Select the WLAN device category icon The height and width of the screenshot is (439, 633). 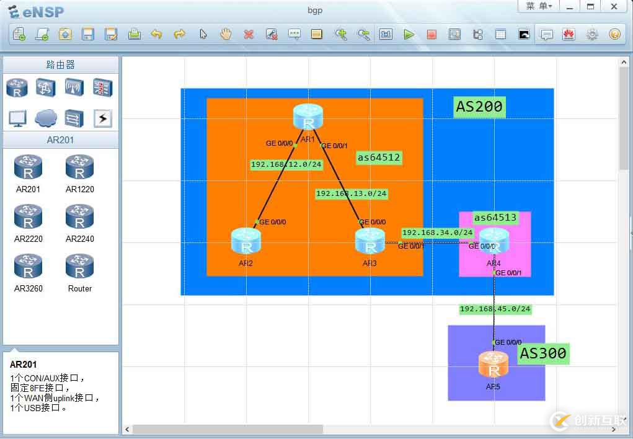(74, 87)
